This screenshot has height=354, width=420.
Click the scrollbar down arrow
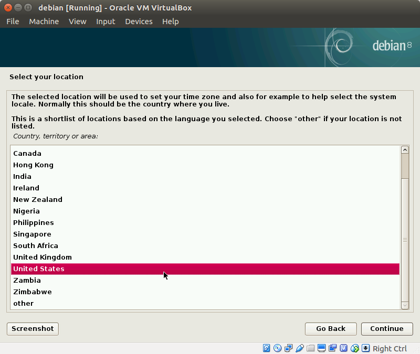point(405,305)
